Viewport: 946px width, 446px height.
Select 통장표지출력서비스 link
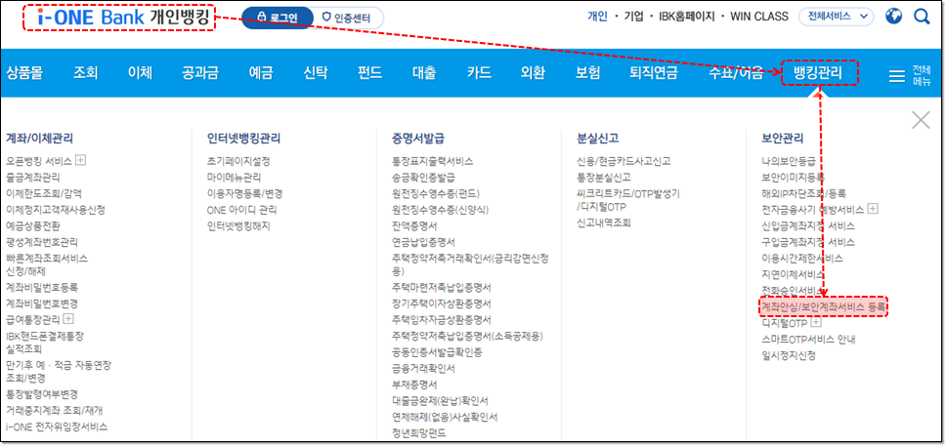point(433,162)
